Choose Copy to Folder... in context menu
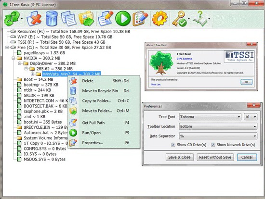Screen dimensions: 265x199 point(104,100)
